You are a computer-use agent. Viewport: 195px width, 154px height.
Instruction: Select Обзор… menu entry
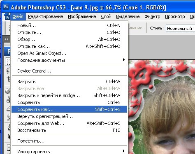[x=69, y=39]
